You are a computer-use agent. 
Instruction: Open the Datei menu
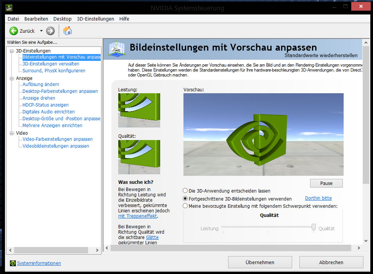pyautogui.click(x=13, y=19)
